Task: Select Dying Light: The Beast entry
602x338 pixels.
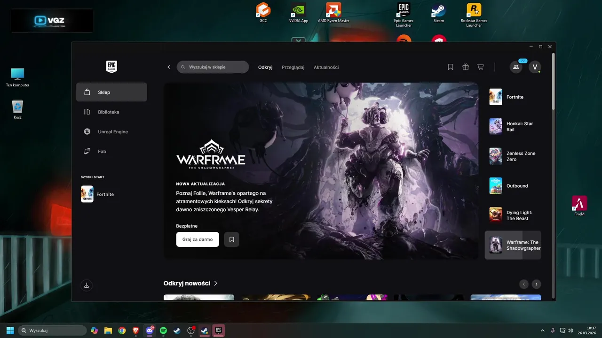Action: (513, 215)
